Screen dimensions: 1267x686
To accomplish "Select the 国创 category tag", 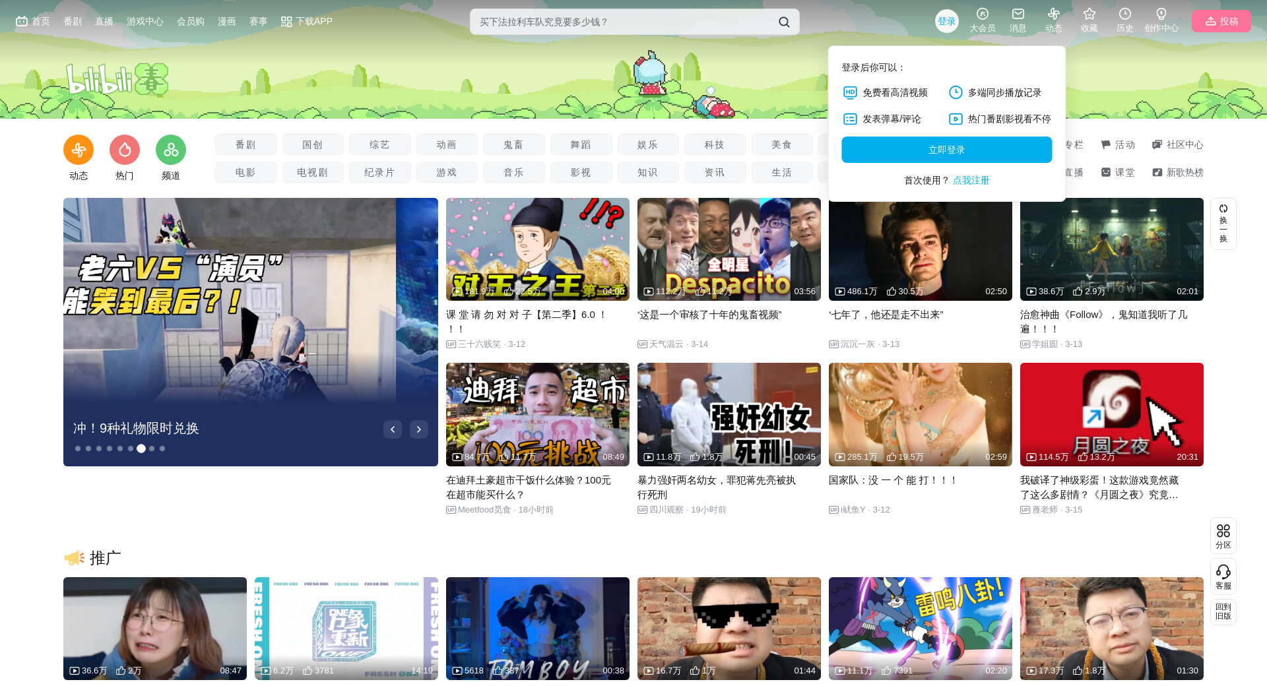I will click(313, 144).
